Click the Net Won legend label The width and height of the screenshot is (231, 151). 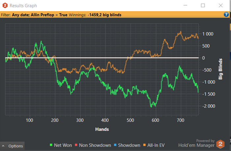(63, 145)
